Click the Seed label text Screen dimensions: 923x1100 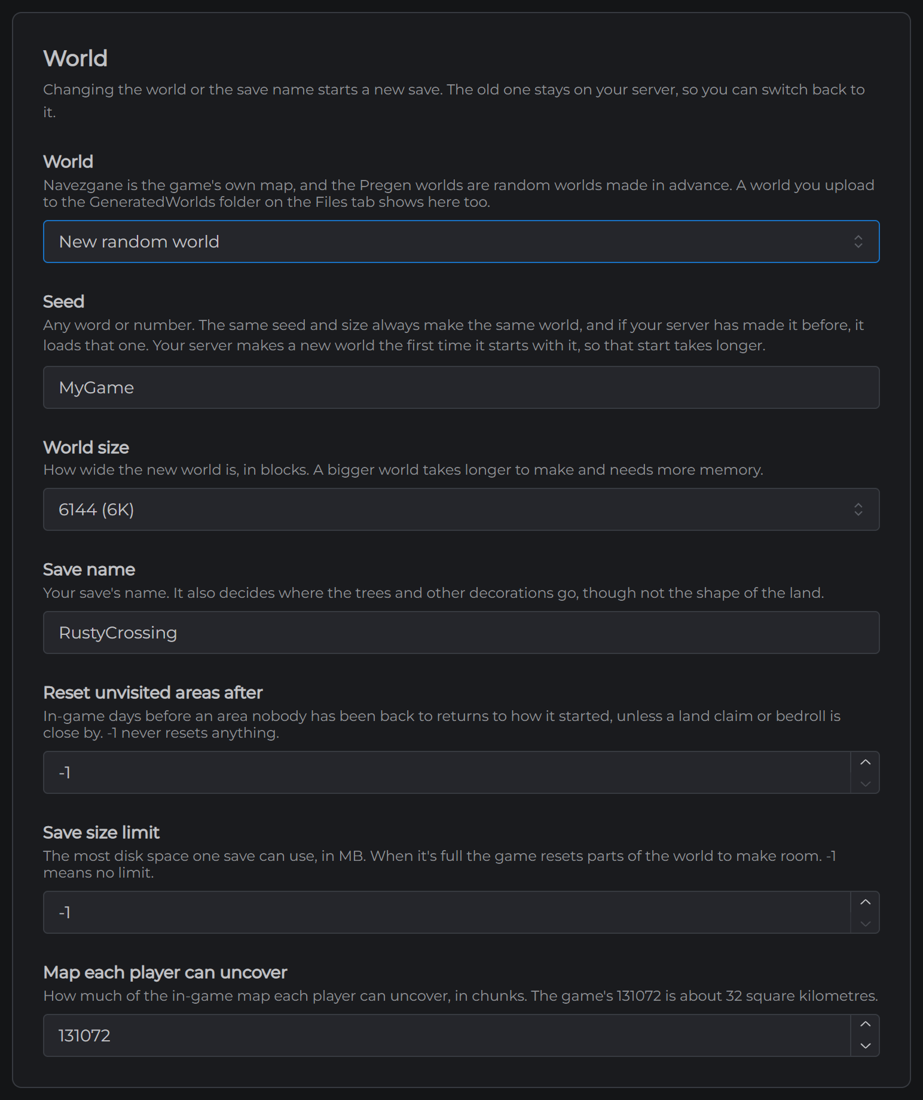63,301
